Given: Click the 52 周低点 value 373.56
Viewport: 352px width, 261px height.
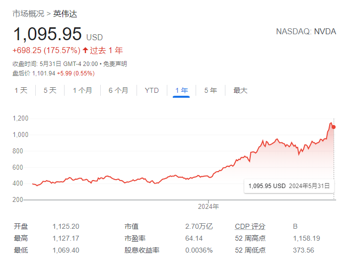Looking at the screenshot, I should (303, 250).
